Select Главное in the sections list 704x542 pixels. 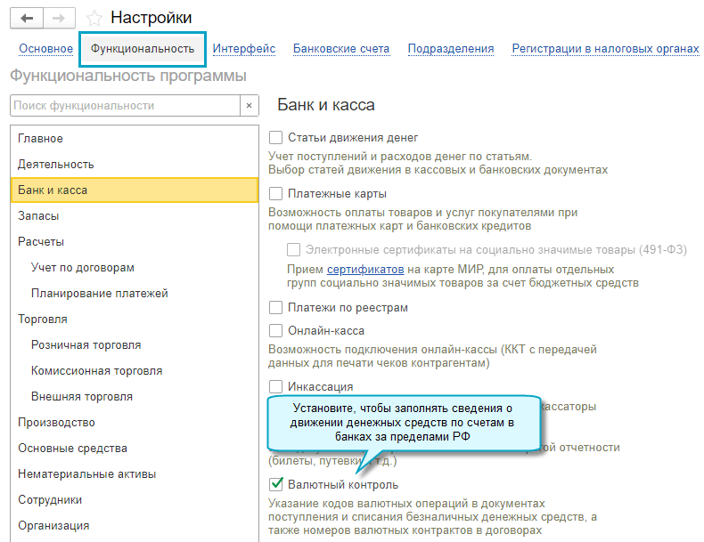135,139
